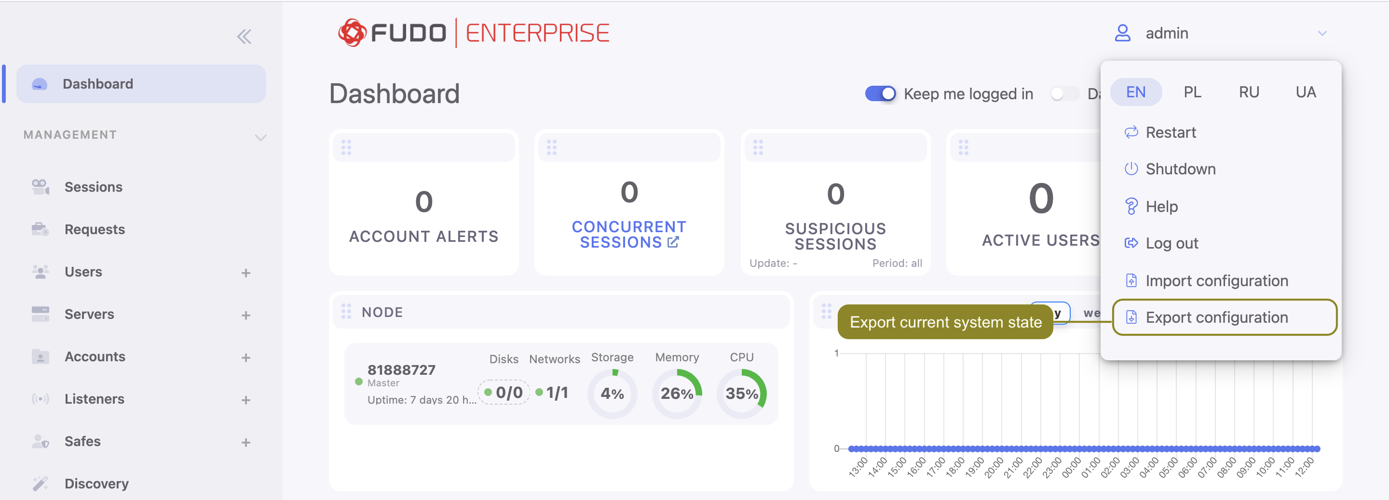Click the Sessions camera icon in the sidebar
The width and height of the screenshot is (1389, 500).
[41, 187]
